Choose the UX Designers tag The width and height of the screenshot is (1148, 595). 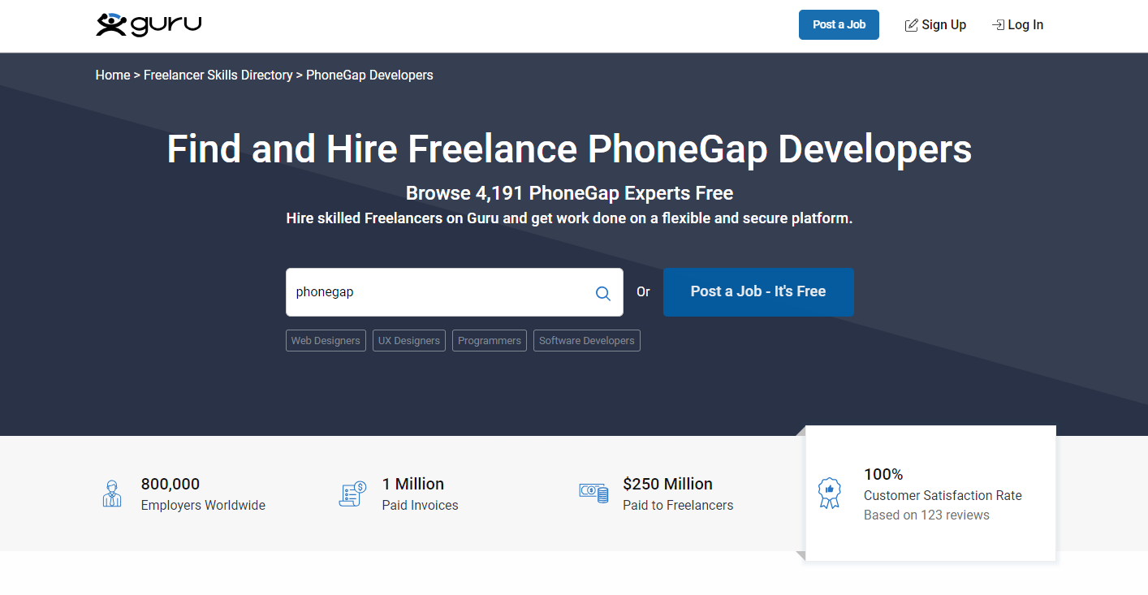[409, 341]
